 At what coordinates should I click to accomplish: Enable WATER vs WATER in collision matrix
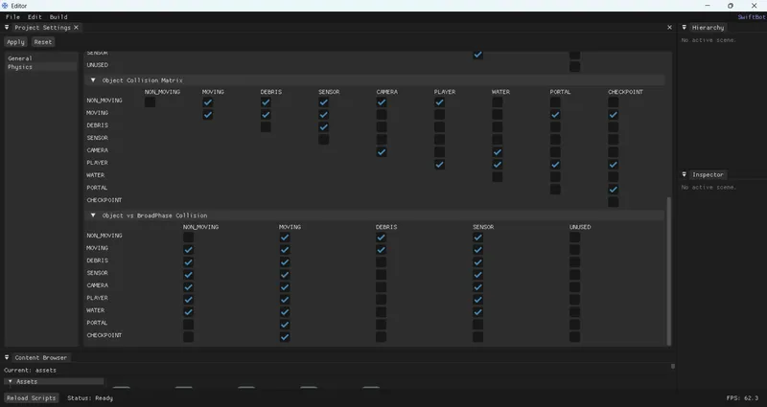498,177
